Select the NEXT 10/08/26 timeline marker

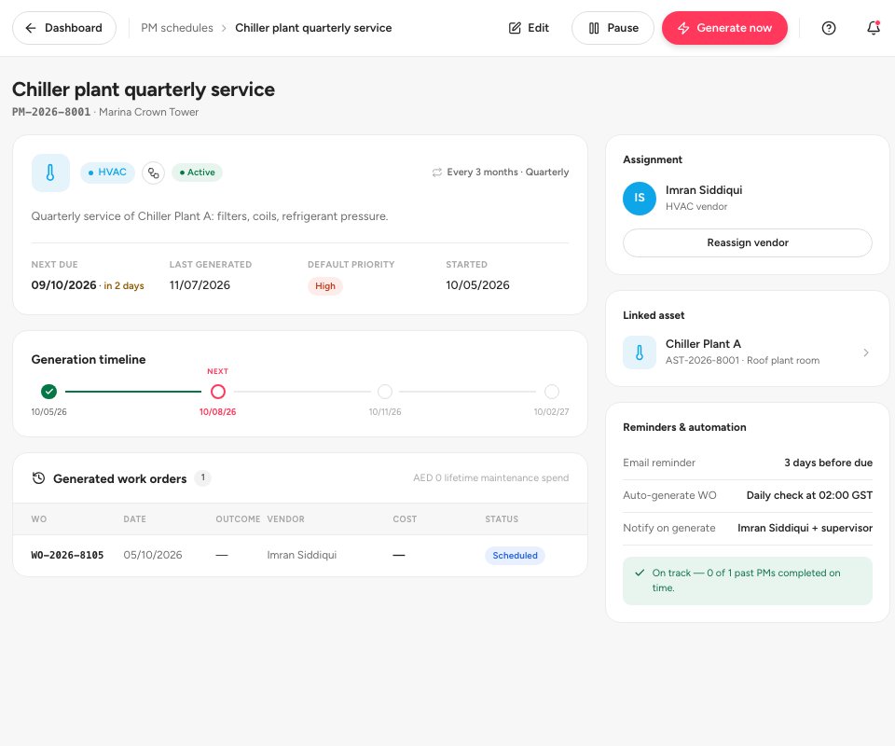click(218, 392)
